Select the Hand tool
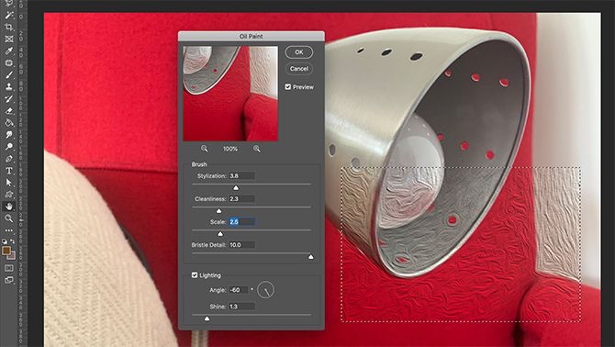Viewport: 615px width, 347px height. pyautogui.click(x=9, y=207)
